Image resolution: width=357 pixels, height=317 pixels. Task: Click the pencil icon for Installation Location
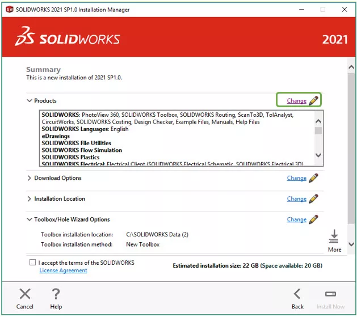point(313,199)
